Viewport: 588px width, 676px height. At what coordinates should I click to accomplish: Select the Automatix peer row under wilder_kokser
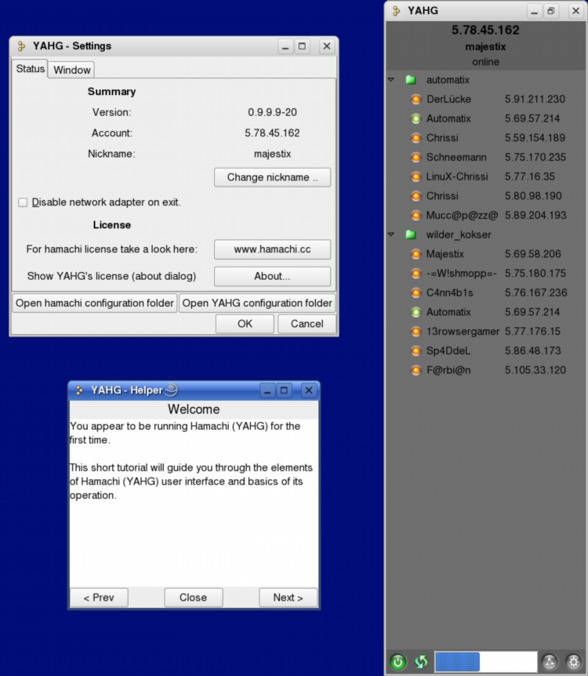(x=487, y=312)
